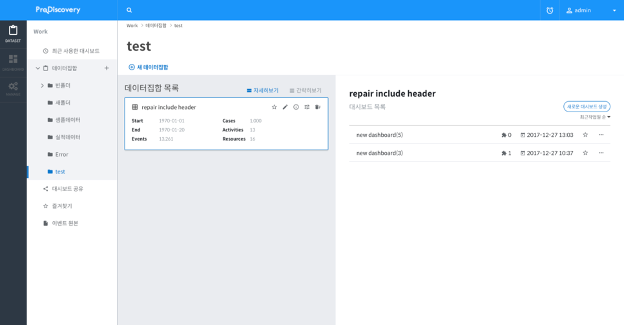
Task: Expand the 빈폴더 folder chevron
Action: (x=43, y=86)
